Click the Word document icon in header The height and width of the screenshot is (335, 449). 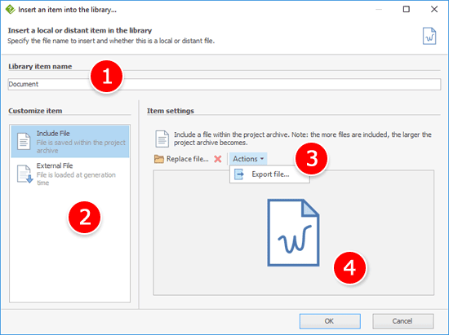(429, 36)
